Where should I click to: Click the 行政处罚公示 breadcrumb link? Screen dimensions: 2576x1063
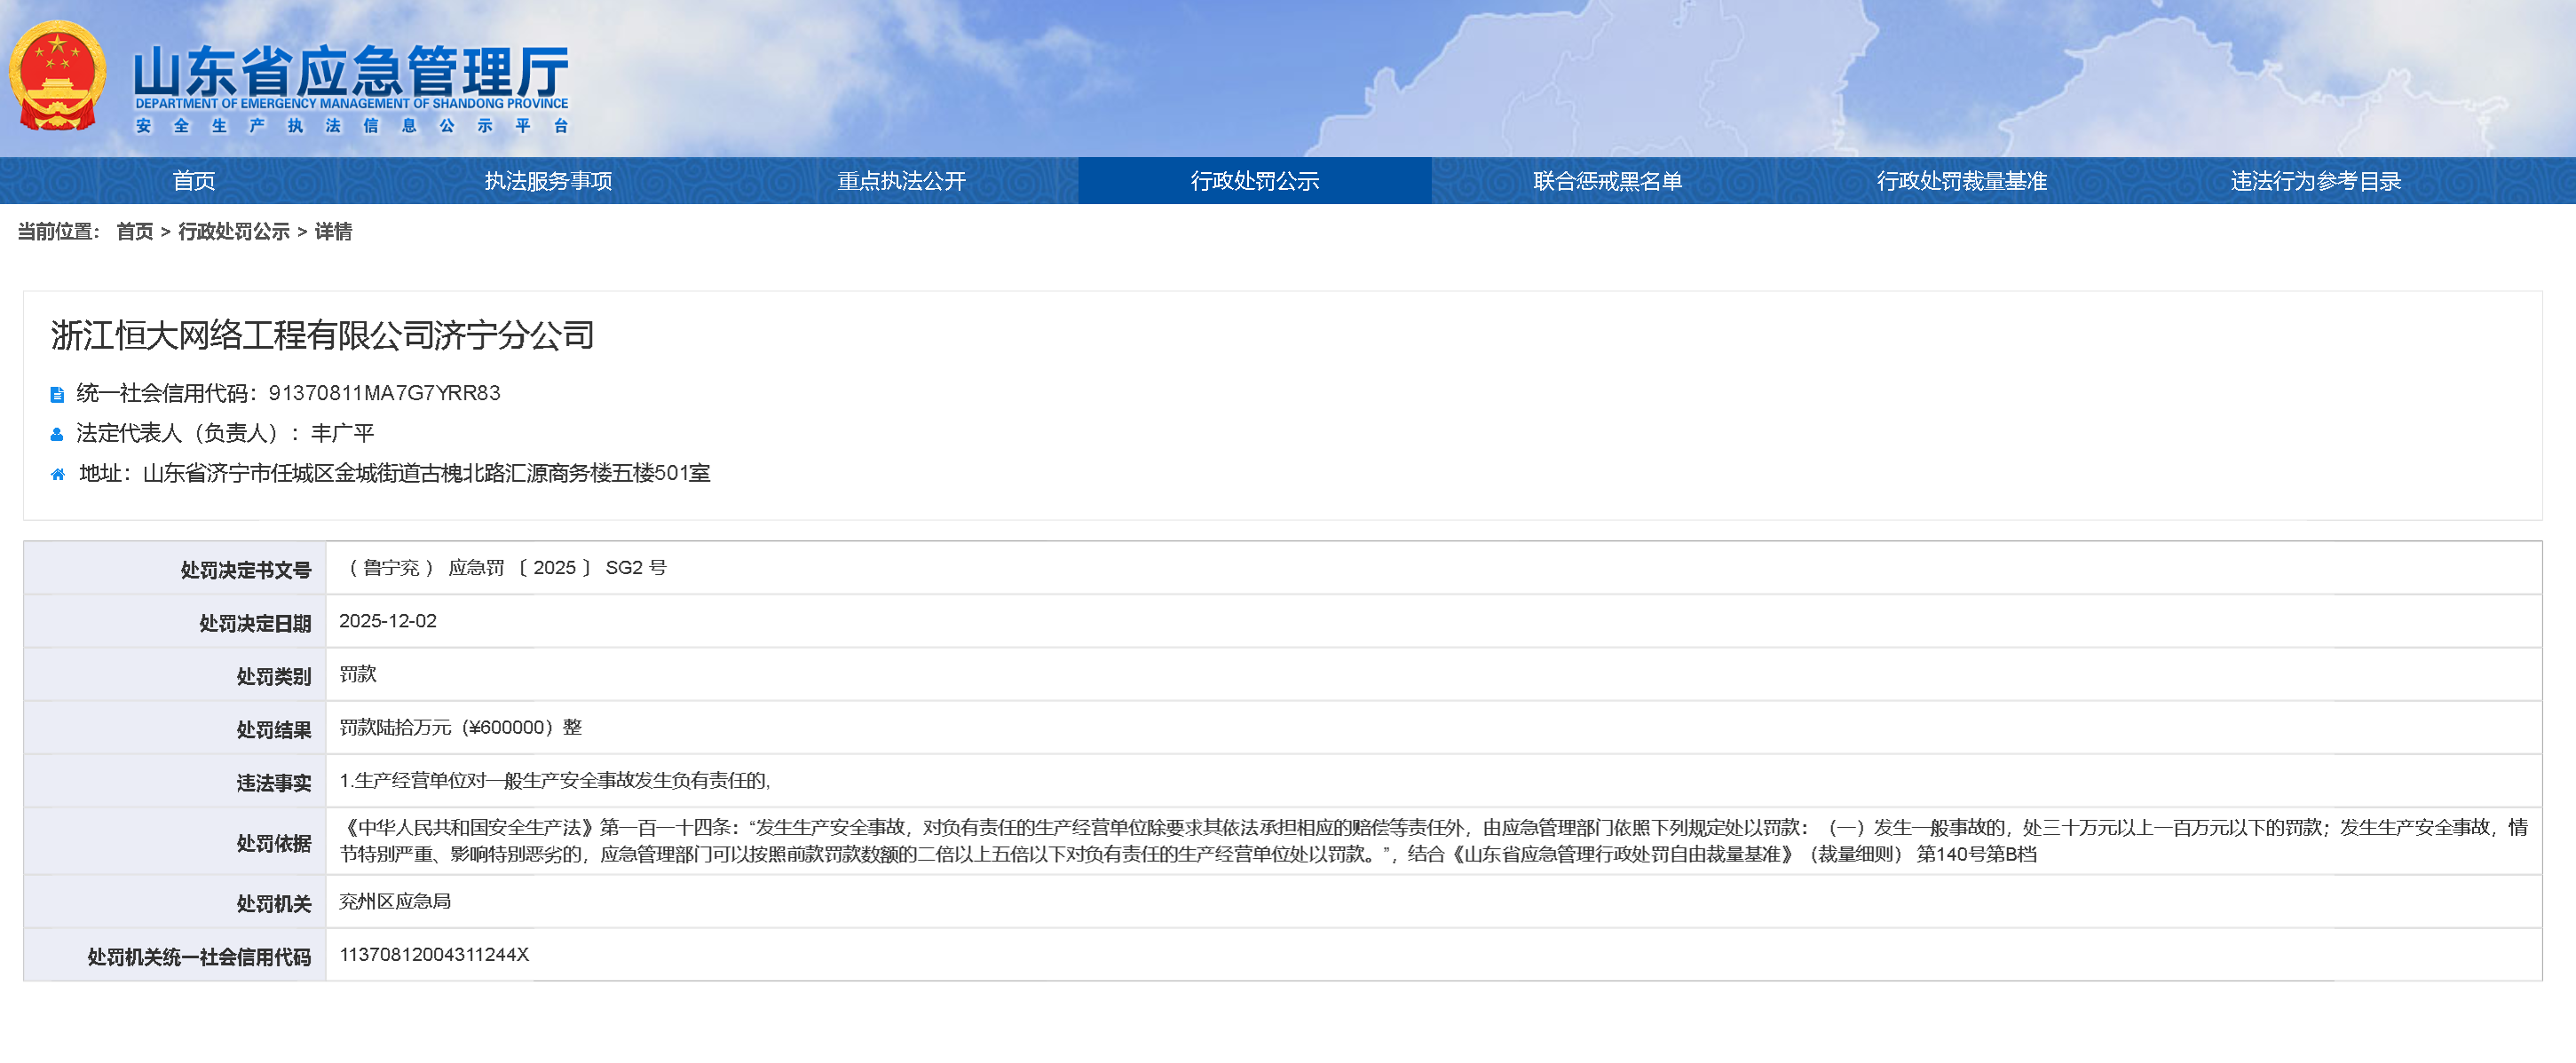[234, 232]
